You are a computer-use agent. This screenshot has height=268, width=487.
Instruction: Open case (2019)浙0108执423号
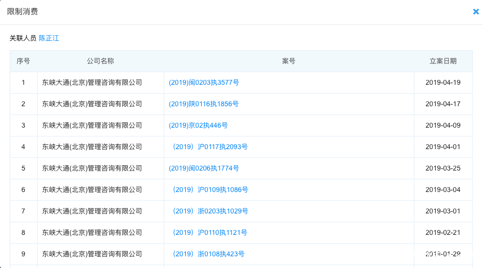[208, 254]
